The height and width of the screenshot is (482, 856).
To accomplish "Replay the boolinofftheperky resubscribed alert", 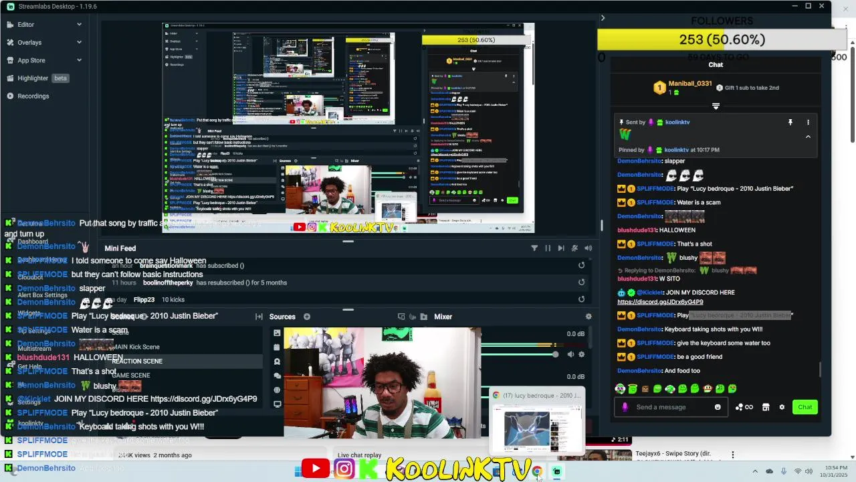I will (581, 283).
